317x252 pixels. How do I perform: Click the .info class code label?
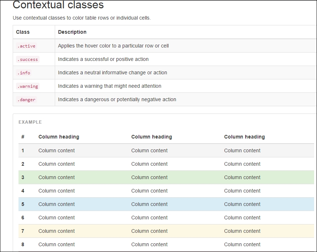coord(24,73)
